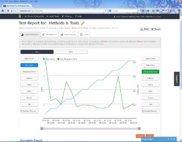This screenshot has height=142, width=182.
Task: Click the leftmost icon before the back arrow
Action: click(x=3, y=11)
